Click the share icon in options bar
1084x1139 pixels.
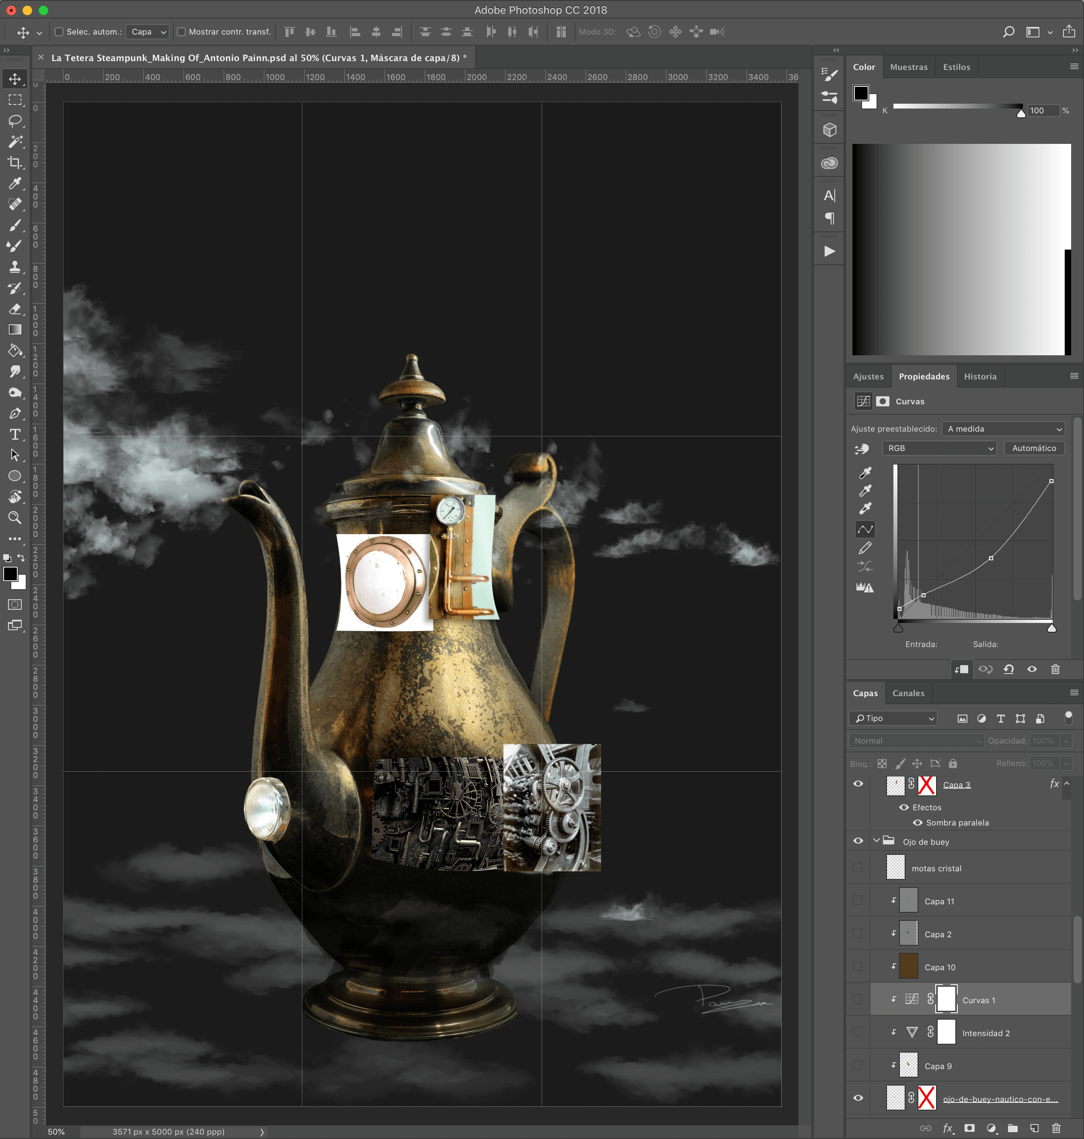click(x=1068, y=31)
